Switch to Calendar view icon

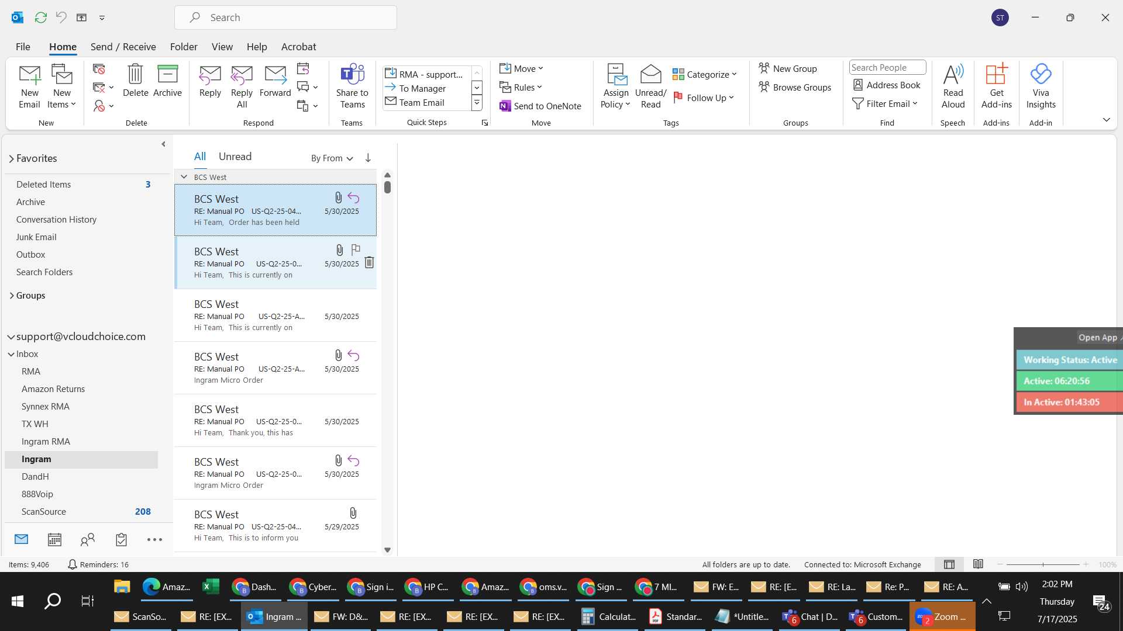tap(54, 539)
